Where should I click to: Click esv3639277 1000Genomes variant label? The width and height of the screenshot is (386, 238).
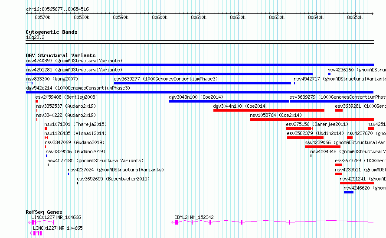click(x=166, y=79)
